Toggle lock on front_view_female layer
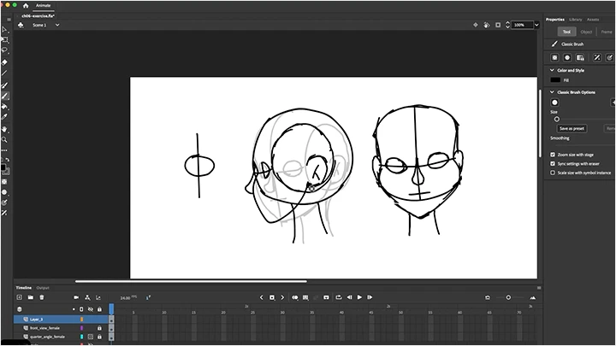616x346 pixels. [x=99, y=328]
